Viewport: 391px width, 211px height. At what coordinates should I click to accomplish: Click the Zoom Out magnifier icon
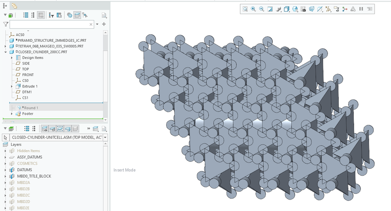point(261,9)
